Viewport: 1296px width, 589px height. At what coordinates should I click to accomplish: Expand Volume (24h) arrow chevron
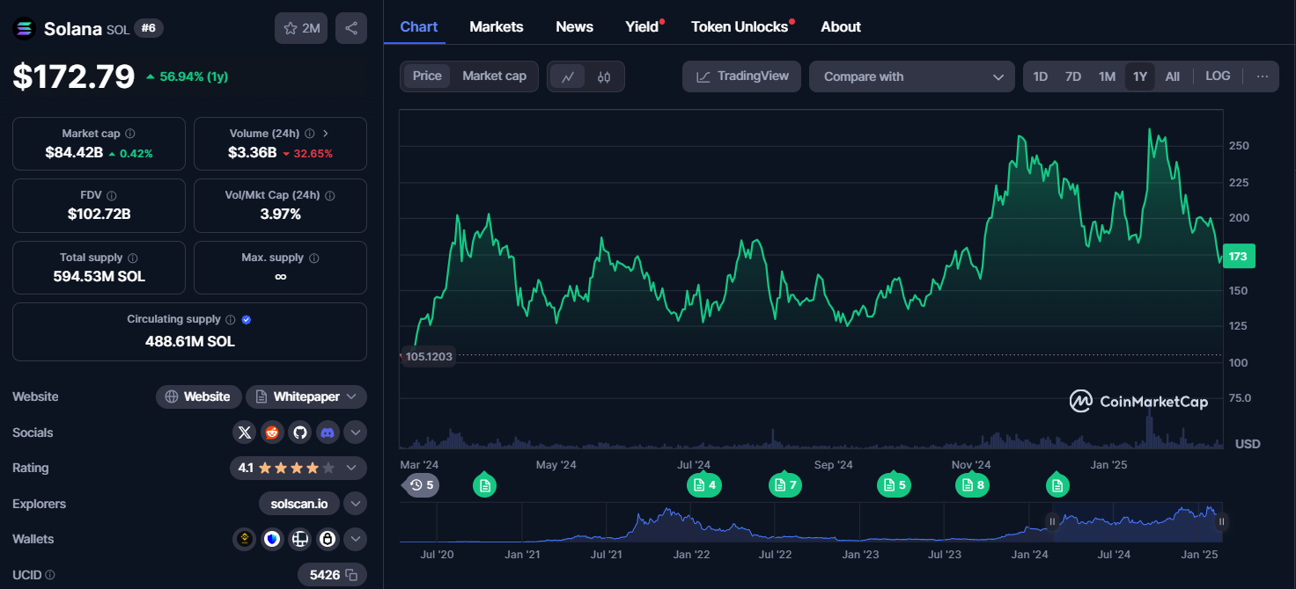coord(326,134)
